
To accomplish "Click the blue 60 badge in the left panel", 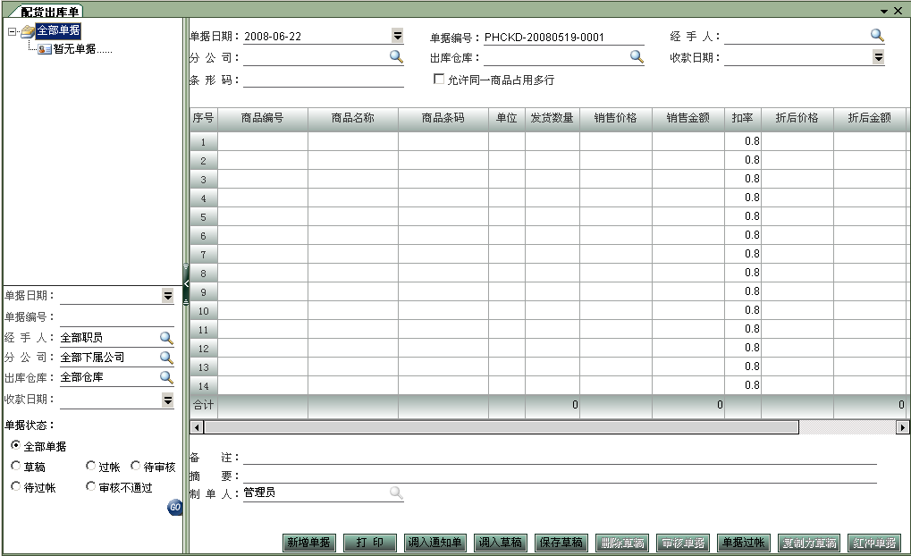I will click(175, 505).
